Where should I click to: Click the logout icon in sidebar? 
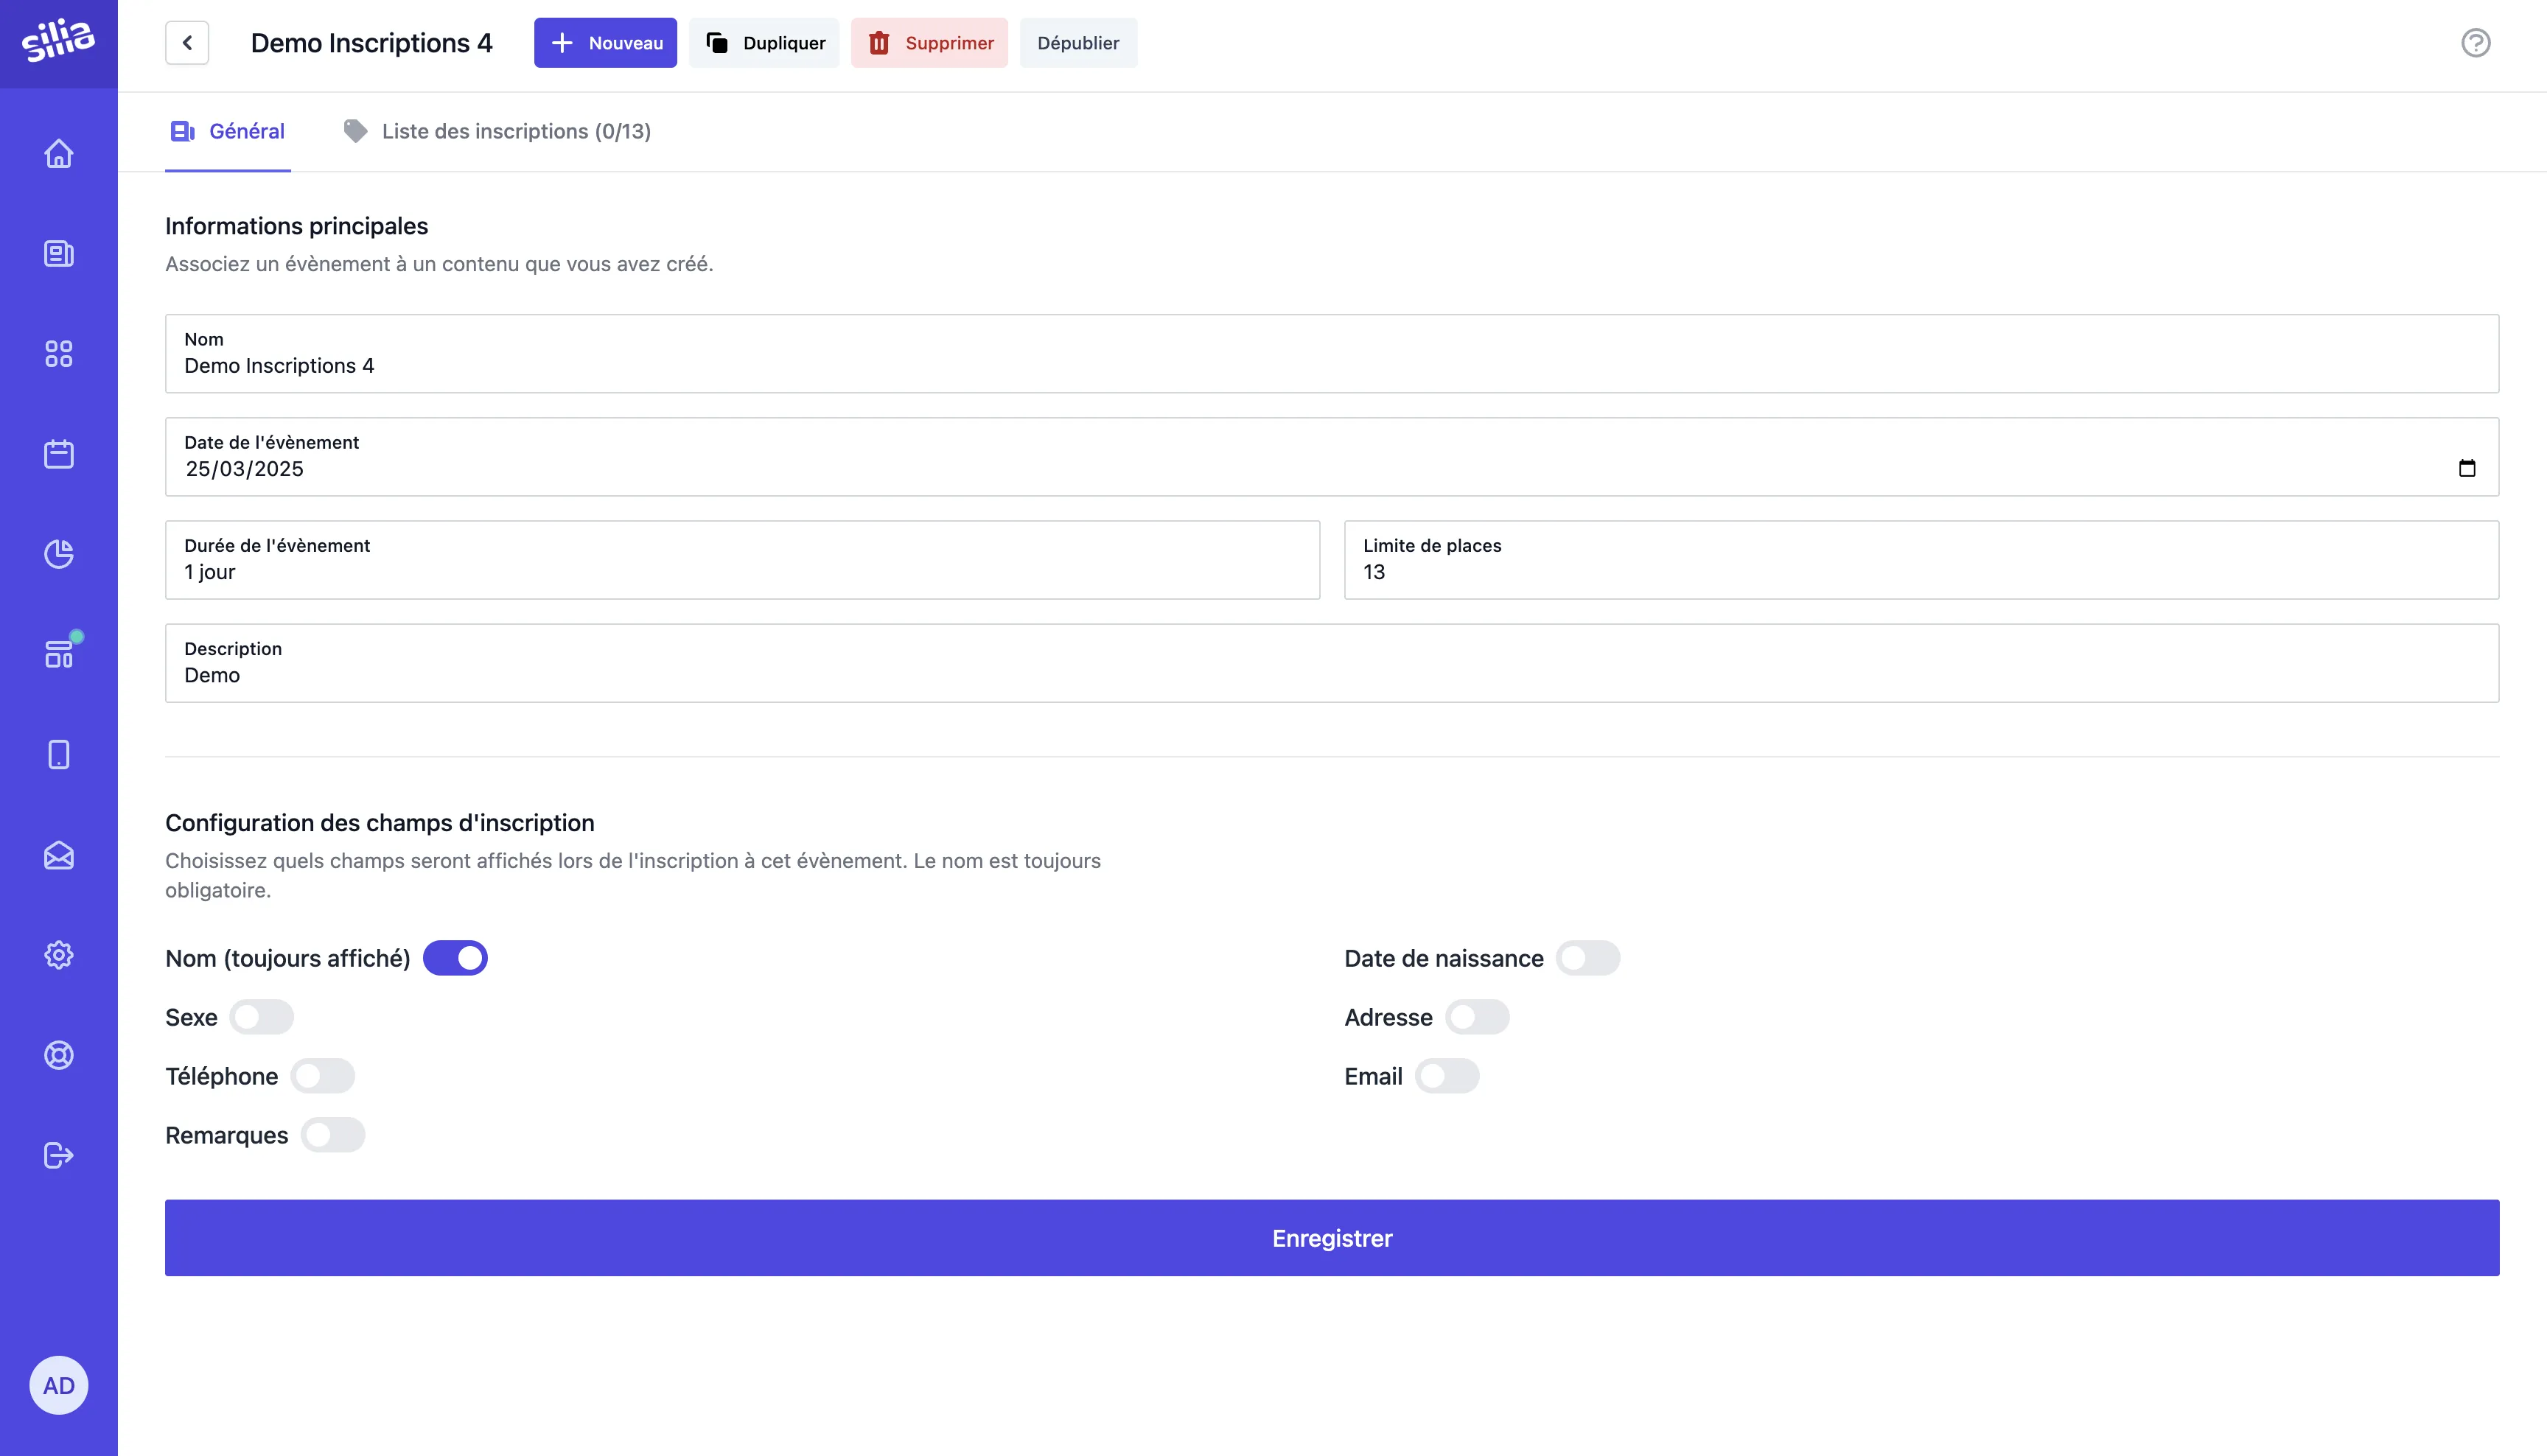point(59,1155)
